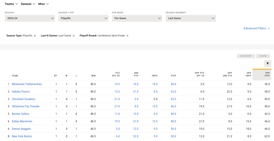Open the Per Mode dropdown

[x=137, y=18]
